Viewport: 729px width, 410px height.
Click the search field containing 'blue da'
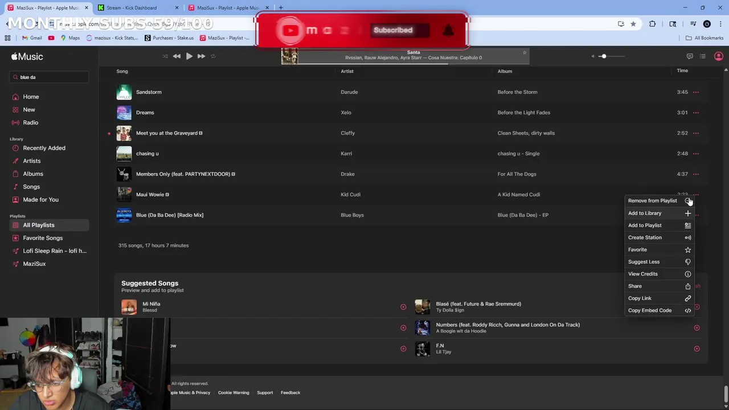coord(49,77)
